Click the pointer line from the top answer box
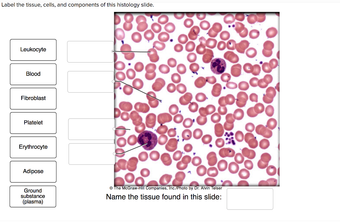 tap(132, 51)
